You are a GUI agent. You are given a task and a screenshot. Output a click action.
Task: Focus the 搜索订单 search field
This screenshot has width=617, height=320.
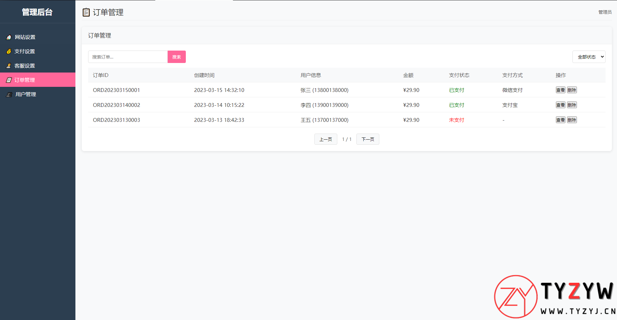tap(128, 57)
